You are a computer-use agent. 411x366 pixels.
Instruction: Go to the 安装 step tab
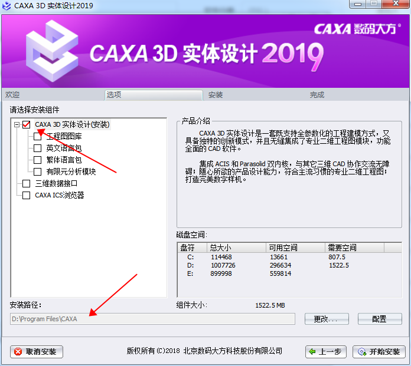(x=216, y=95)
